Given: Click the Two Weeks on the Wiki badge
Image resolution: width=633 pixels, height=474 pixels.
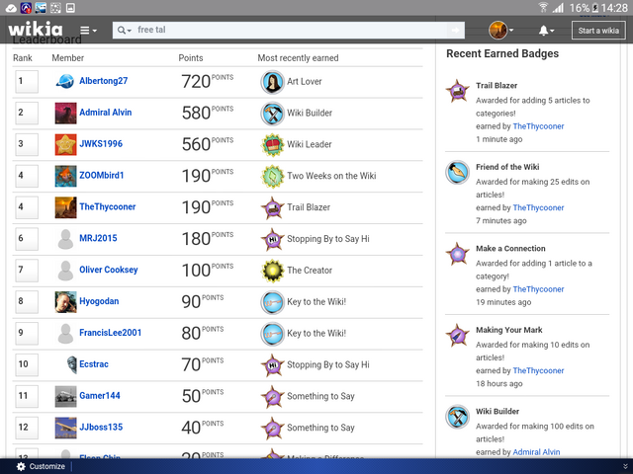Looking at the screenshot, I should point(273,176).
